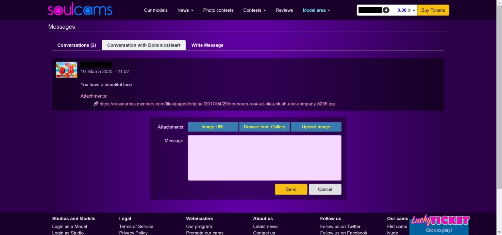Select Conversation with DominicaHeart tab

144,45
